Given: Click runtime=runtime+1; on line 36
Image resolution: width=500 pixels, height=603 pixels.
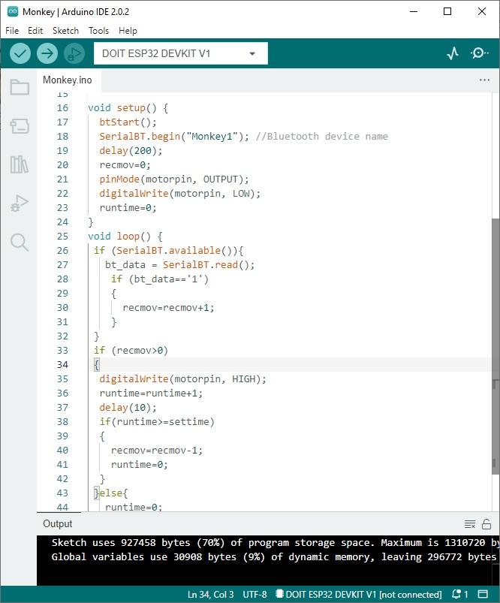Looking at the screenshot, I should [151, 393].
